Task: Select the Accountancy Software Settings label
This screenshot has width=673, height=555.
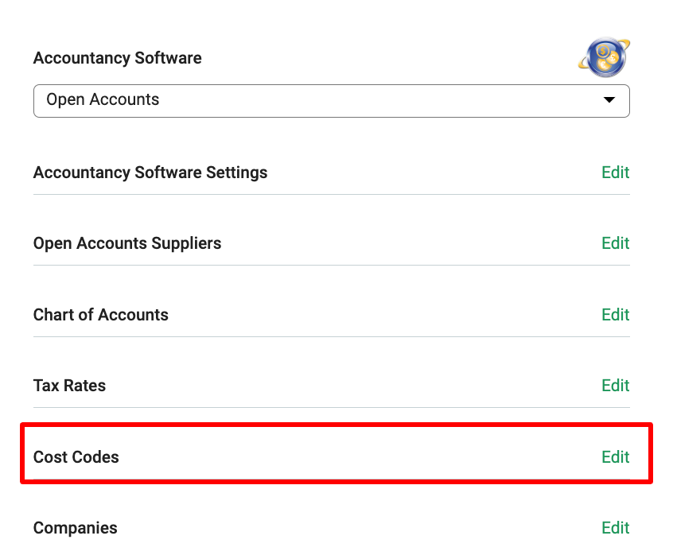Action: [x=150, y=173]
